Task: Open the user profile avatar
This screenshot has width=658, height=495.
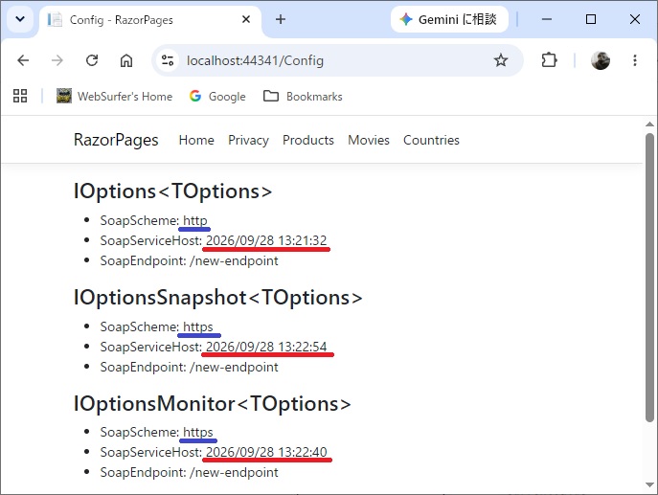Action: (x=601, y=60)
